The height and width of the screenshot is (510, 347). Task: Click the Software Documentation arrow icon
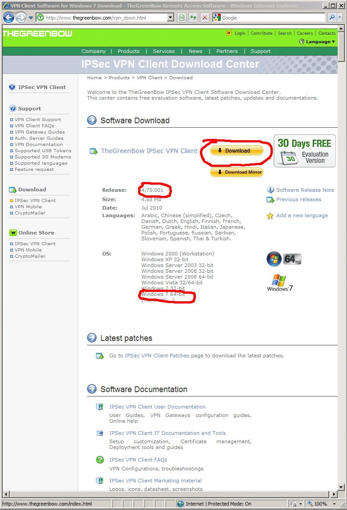click(x=92, y=389)
